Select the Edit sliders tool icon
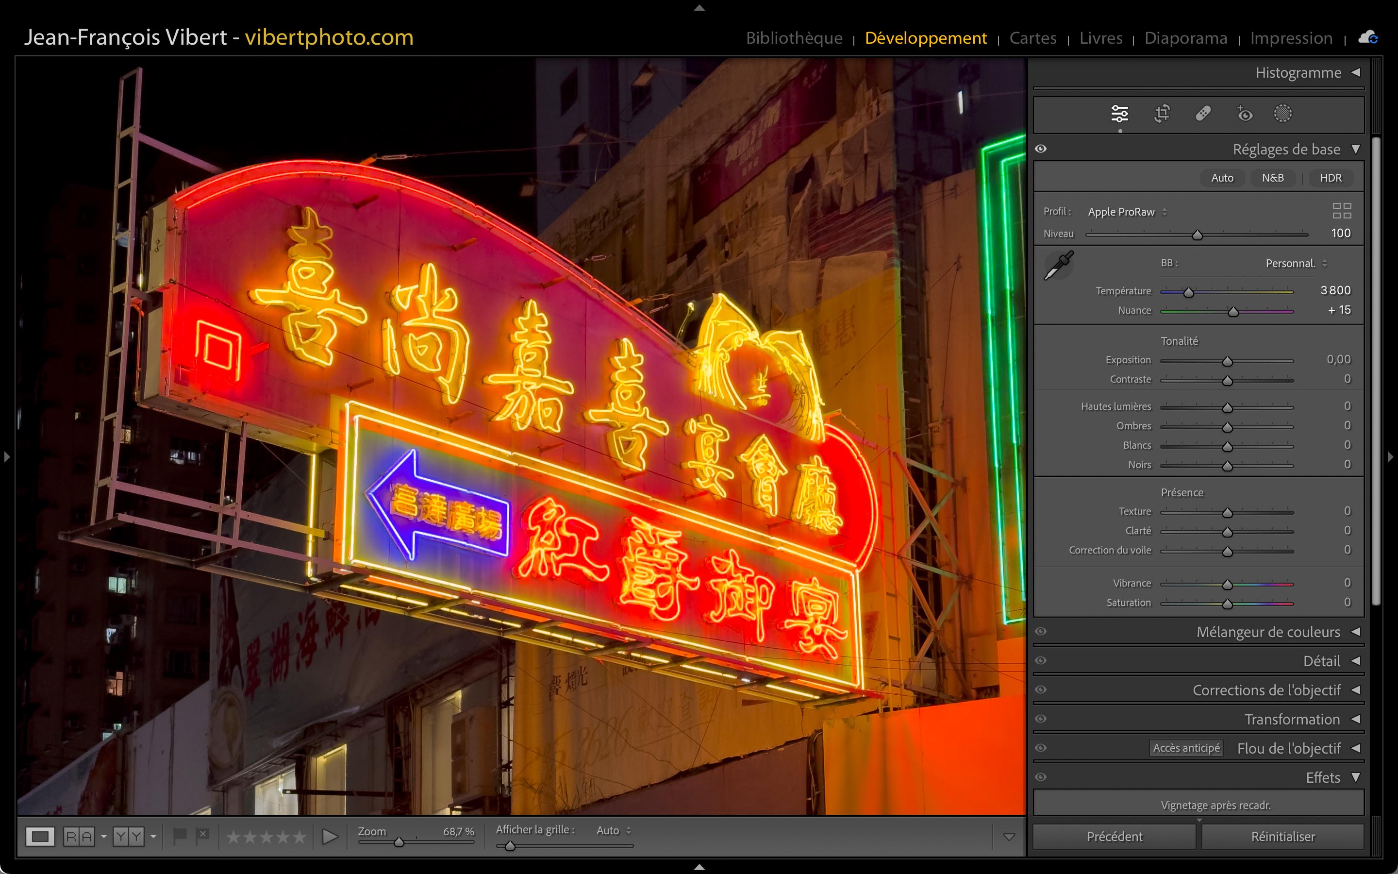 pos(1119,113)
